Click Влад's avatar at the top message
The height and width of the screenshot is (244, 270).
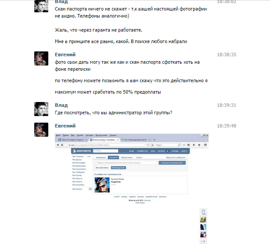pyautogui.click(x=41, y=6)
